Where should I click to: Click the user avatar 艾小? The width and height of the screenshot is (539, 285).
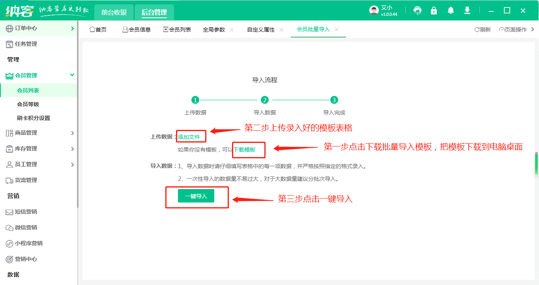(x=374, y=11)
